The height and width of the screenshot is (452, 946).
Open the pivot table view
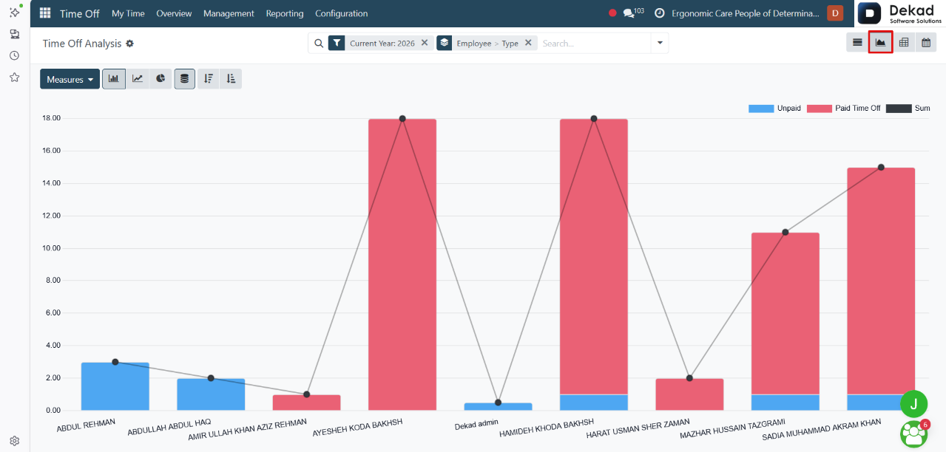pyautogui.click(x=903, y=43)
